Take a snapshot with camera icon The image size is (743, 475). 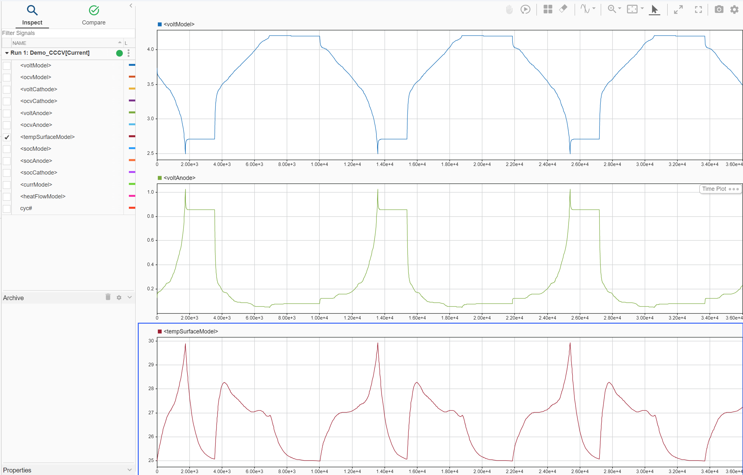[719, 9]
